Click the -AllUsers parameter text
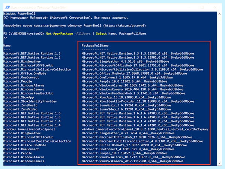This screenshot has width=225, height=169. [x=82, y=34]
